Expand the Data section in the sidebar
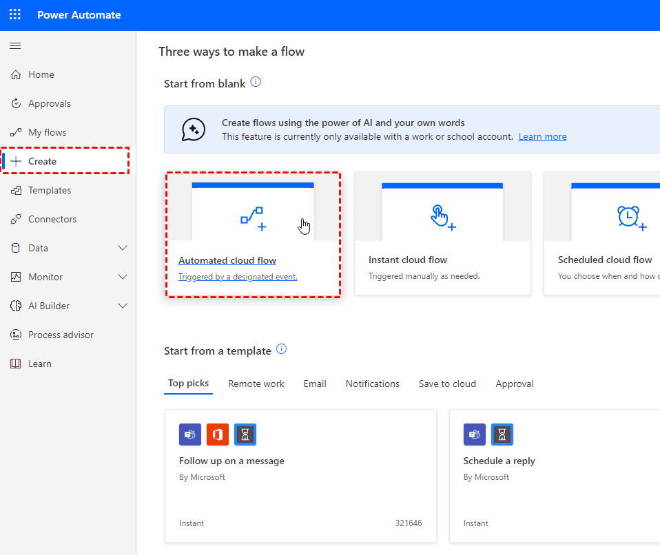Viewport: 660px width, 555px height. (123, 248)
